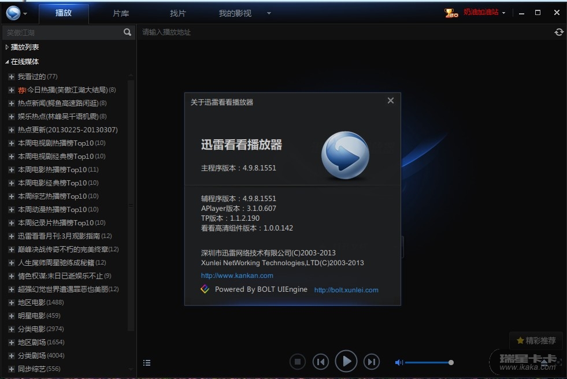This screenshot has width=567, height=379.
Task: Expand 本周纪录片热播榜Top10 plus icon
Action: 11,223
